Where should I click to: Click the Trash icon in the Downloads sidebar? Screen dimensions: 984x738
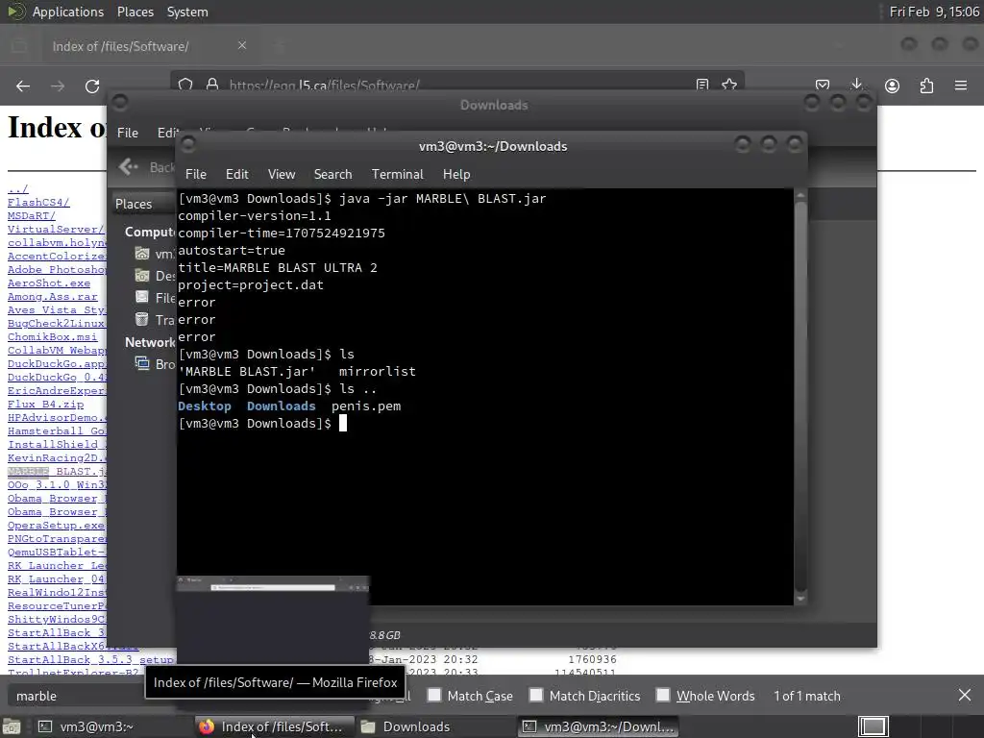(x=142, y=319)
